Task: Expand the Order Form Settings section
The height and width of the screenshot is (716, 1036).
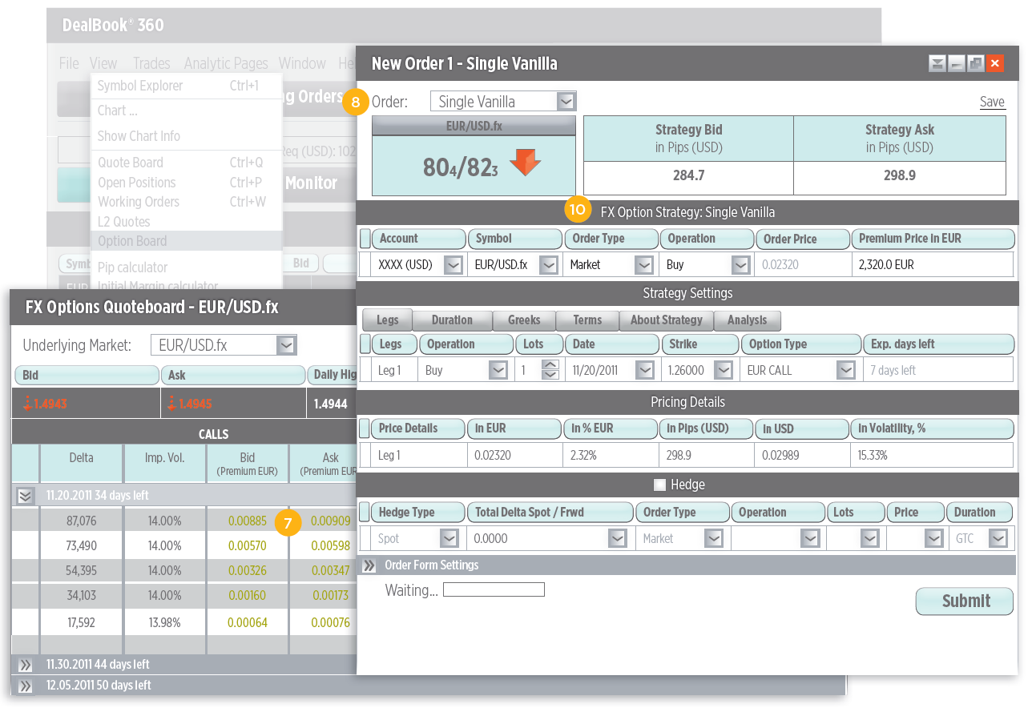Action: (369, 565)
